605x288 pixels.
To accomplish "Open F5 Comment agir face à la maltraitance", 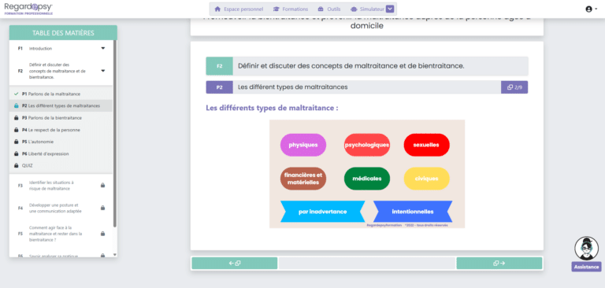I will point(61,234).
